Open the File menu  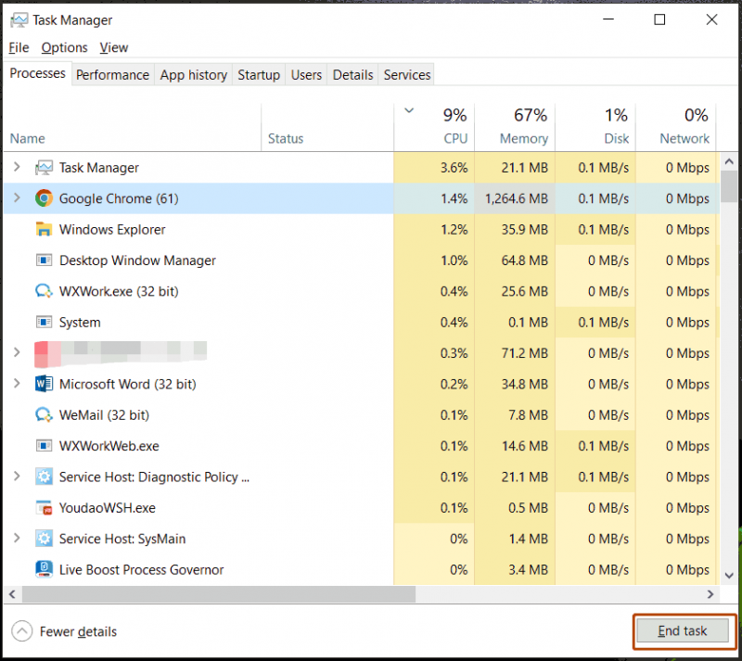19,48
